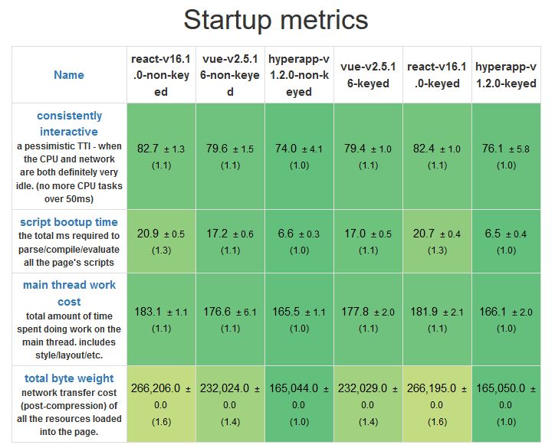The height and width of the screenshot is (445, 555).
Task: Open the consistently interactive metric link
Action: [x=69, y=123]
